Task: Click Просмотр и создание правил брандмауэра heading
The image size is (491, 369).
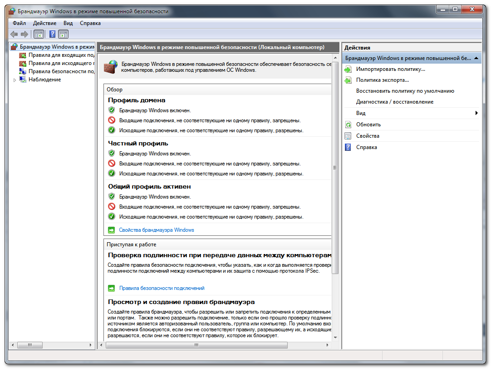Action: click(x=182, y=302)
